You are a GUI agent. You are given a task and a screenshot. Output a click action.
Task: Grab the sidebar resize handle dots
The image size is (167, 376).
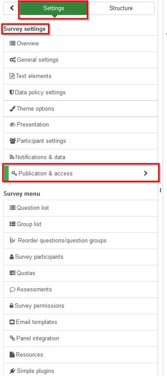pyautogui.click(x=160, y=190)
